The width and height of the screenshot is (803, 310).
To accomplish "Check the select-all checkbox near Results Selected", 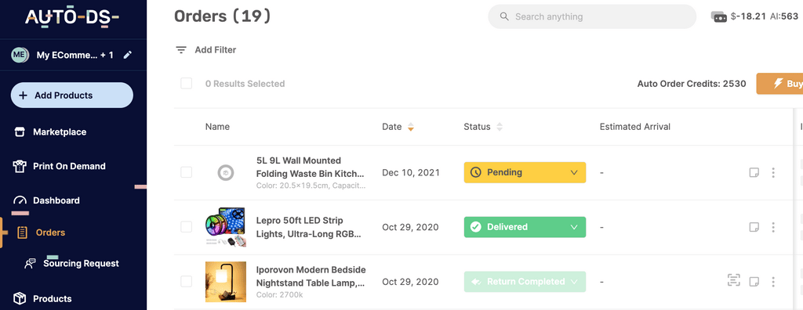I will click(187, 84).
